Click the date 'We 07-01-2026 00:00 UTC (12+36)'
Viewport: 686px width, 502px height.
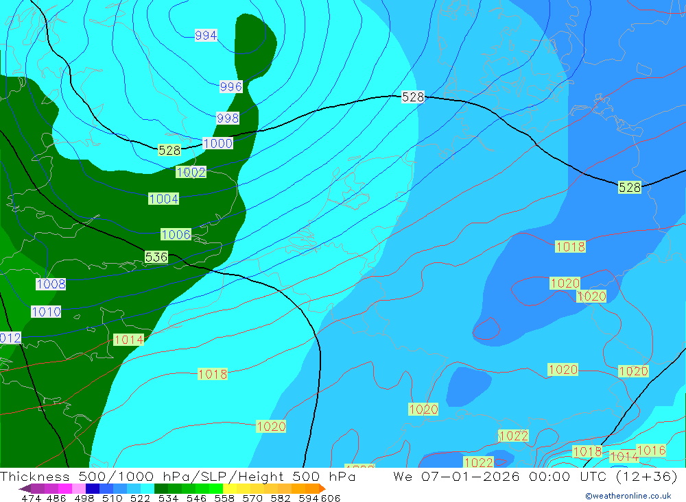pyautogui.click(x=535, y=476)
